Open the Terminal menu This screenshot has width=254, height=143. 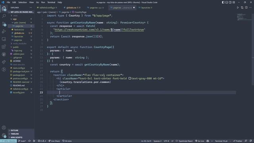click(51, 2)
